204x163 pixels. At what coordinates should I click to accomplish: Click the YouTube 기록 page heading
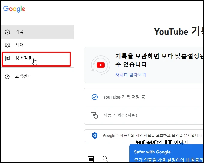(x=179, y=31)
